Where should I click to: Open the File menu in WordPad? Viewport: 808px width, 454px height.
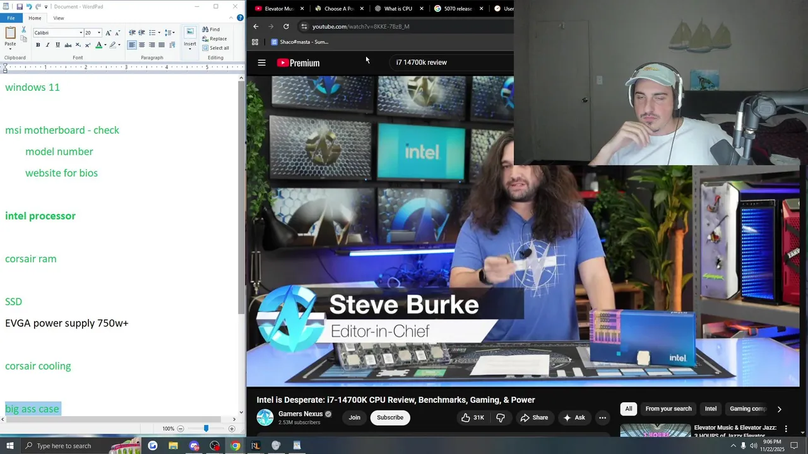coord(11,18)
